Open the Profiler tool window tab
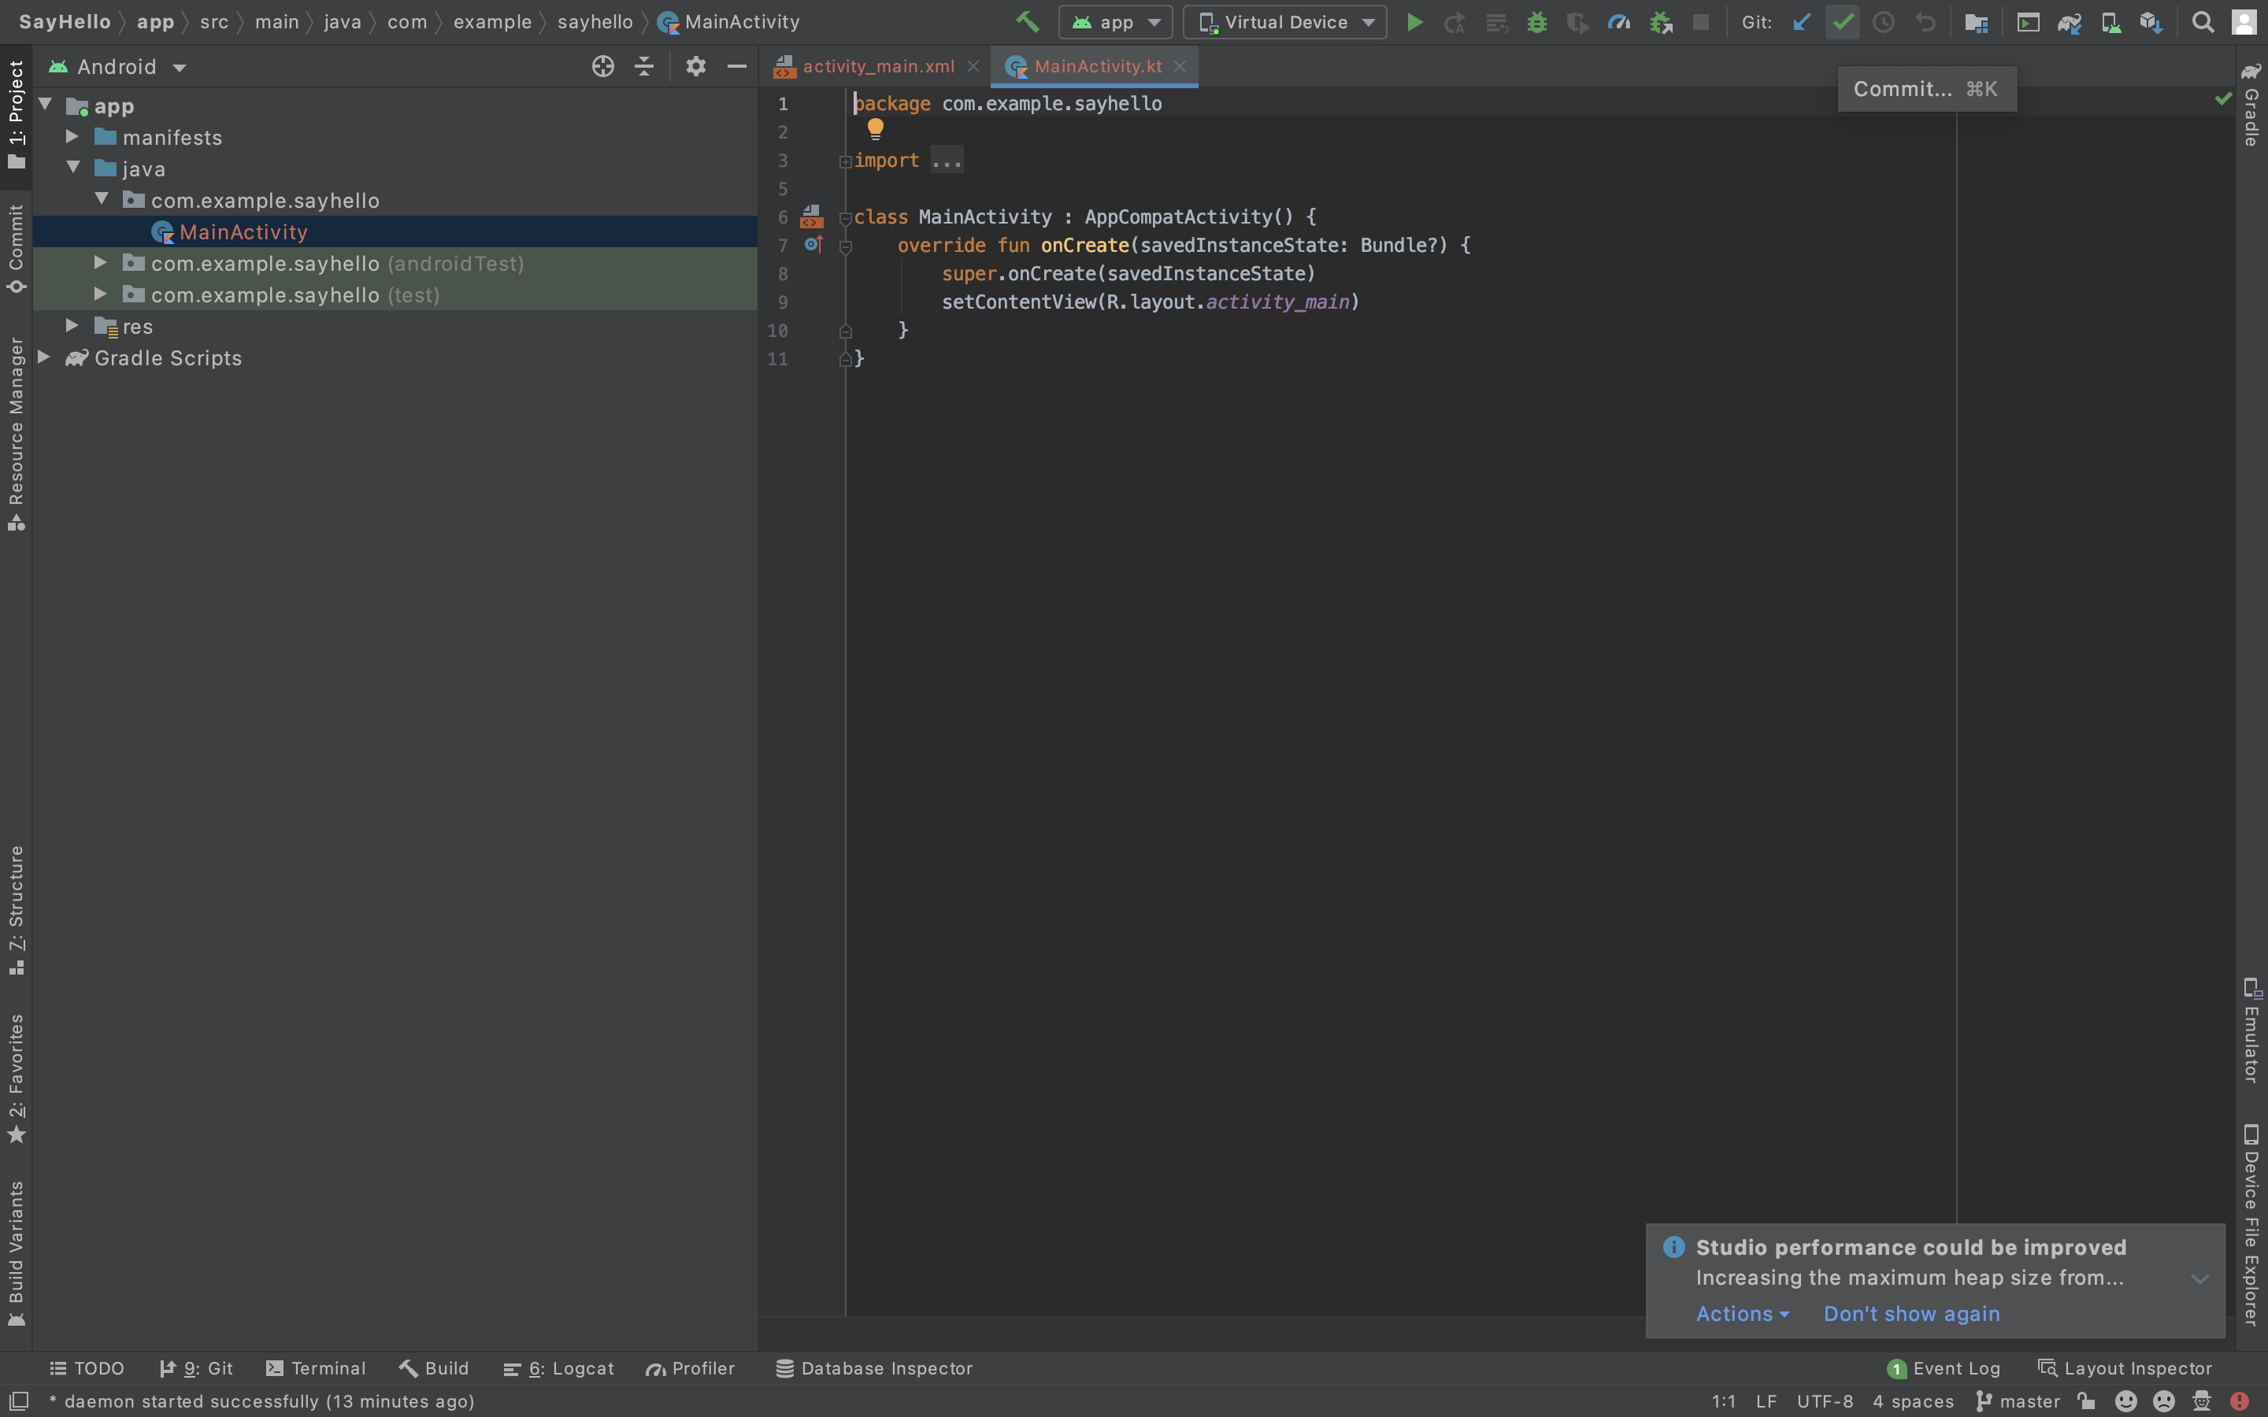 point(690,1368)
